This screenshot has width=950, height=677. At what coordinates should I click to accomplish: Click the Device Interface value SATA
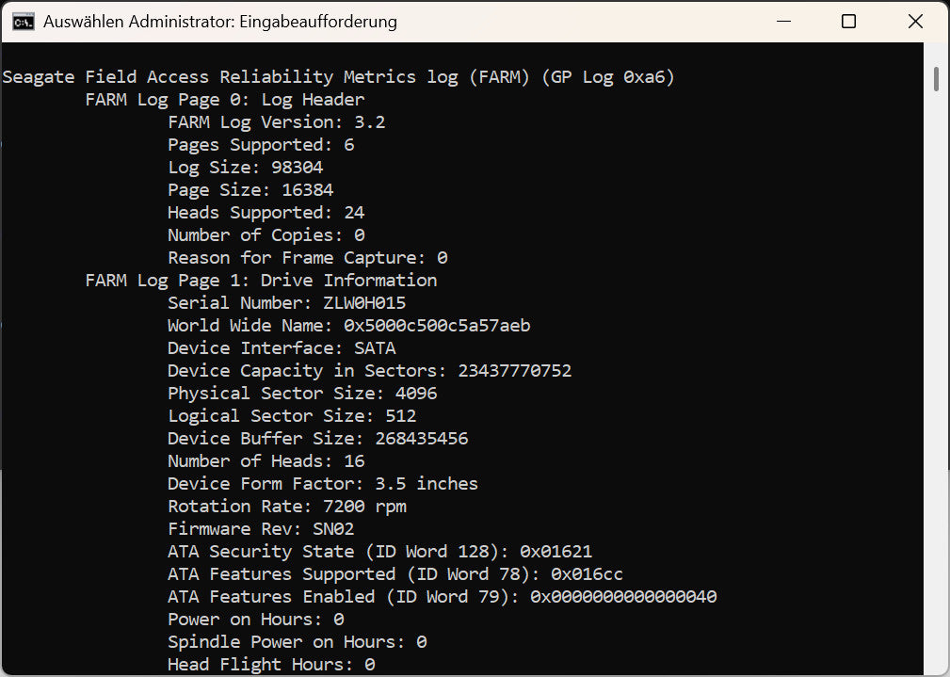pyautogui.click(x=375, y=348)
